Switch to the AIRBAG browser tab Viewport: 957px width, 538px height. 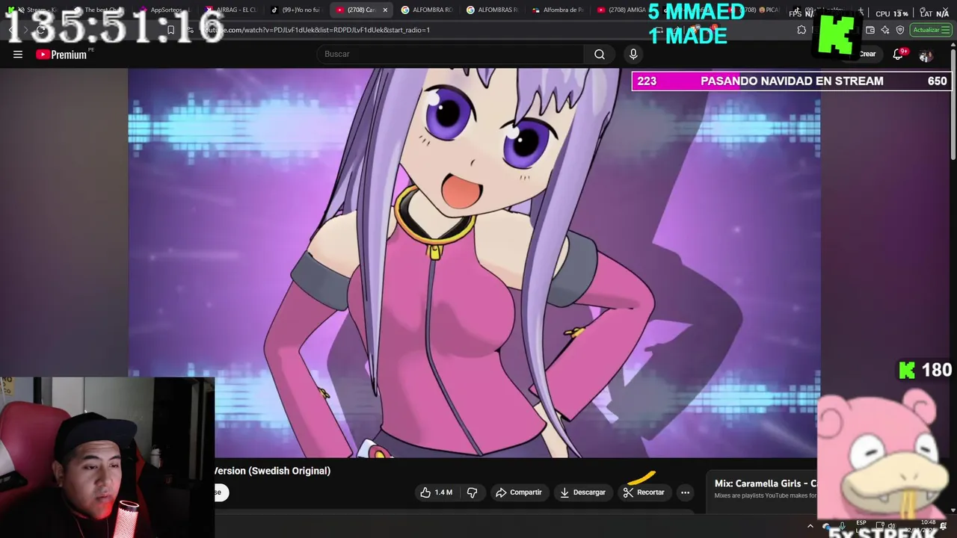[232, 10]
